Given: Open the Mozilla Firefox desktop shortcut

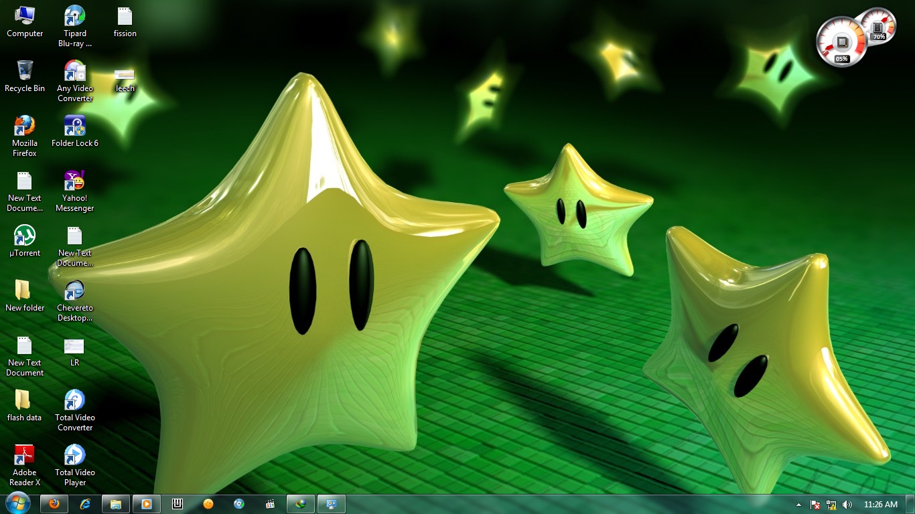Looking at the screenshot, I should point(25,126).
